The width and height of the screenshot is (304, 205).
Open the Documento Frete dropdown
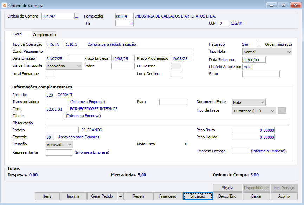(248, 102)
